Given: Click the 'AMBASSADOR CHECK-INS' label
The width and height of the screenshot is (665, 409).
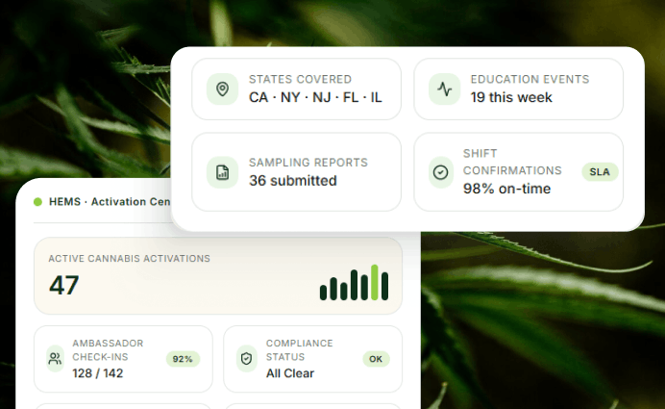Looking at the screenshot, I should tap(108, 350).
